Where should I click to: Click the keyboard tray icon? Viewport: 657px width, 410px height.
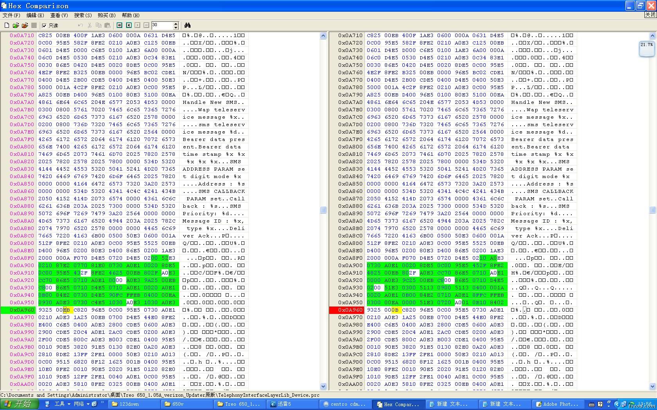(592, 404)
